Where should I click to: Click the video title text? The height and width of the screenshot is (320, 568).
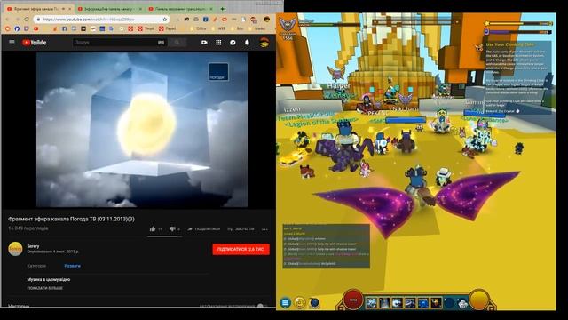tap(71, 220)
